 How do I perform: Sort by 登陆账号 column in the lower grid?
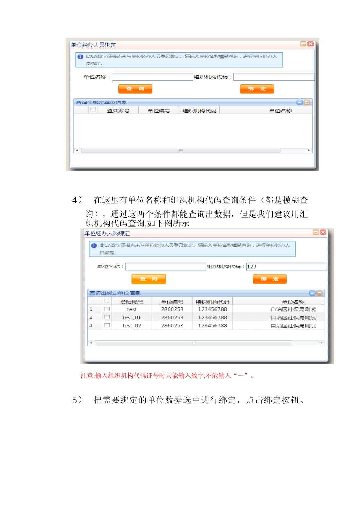click(x=131, y=302)
